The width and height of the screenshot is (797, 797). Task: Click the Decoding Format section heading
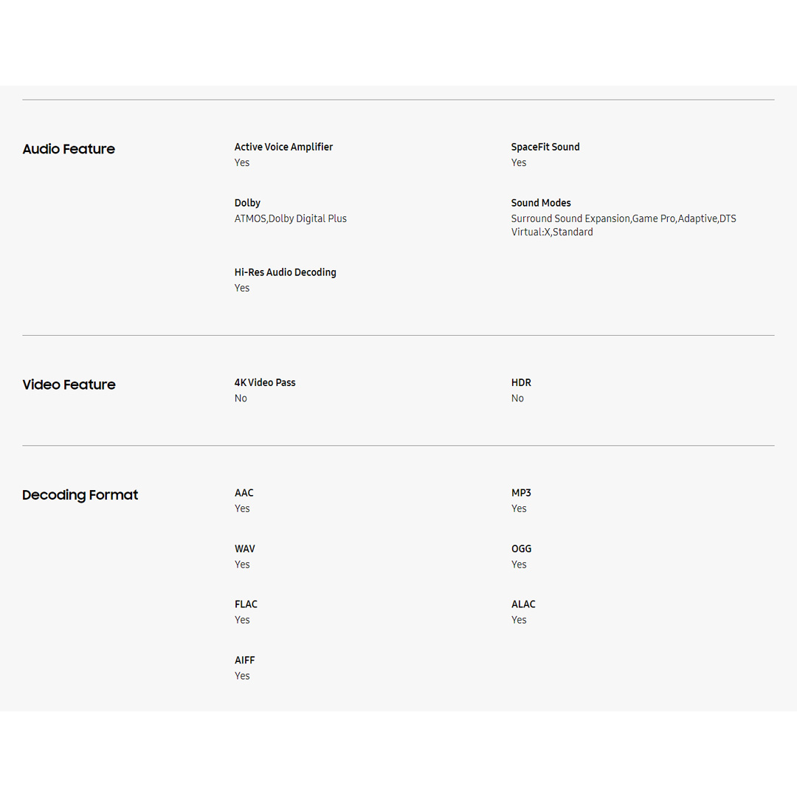(80, 495)
